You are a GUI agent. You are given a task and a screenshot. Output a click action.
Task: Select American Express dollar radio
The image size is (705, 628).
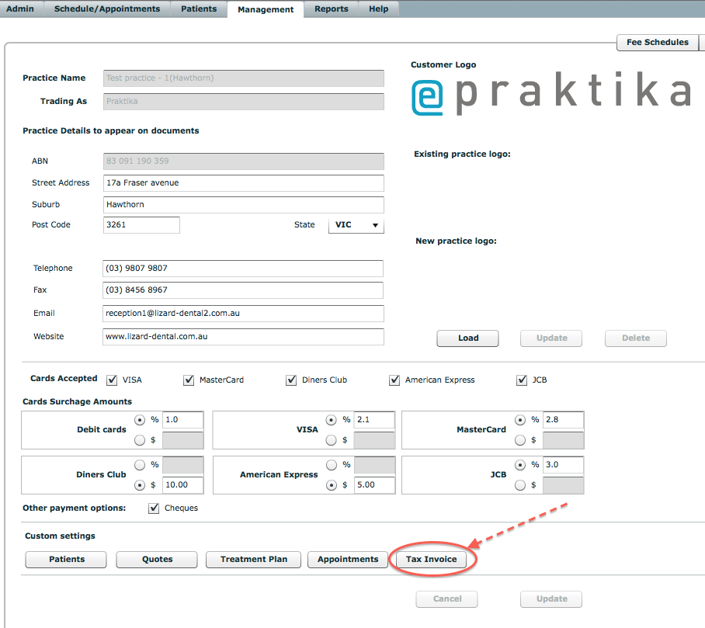click(x=332, y=485)
